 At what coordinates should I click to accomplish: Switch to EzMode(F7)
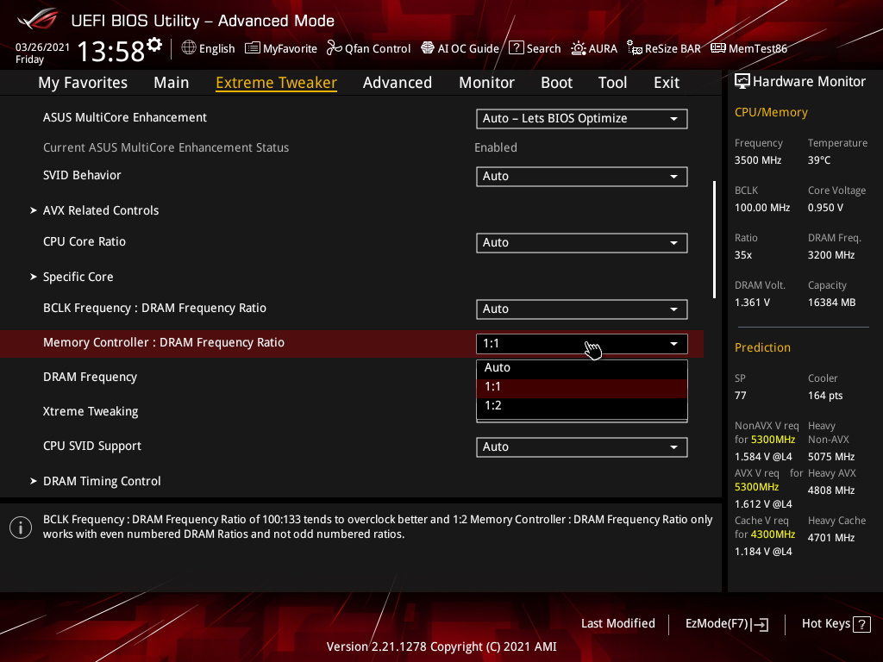click(726, 624)
